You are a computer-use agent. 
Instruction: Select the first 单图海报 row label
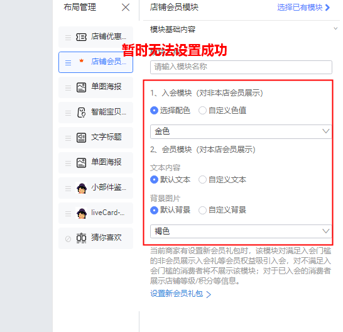pyautogui.click(x=106, y=87)
